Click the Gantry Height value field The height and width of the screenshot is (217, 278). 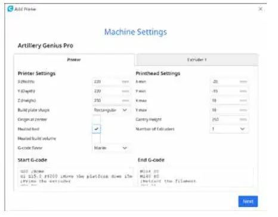229,120
